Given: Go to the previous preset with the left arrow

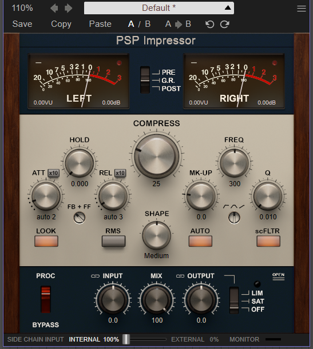Looking at the screenshot, I should (54, 9).
